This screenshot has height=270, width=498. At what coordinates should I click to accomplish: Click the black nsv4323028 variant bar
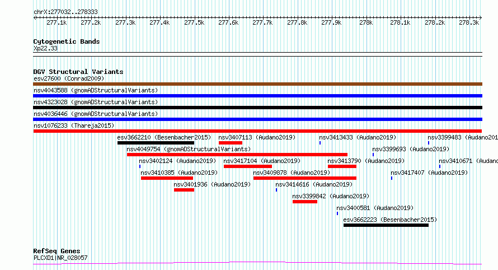coord(257,108)
